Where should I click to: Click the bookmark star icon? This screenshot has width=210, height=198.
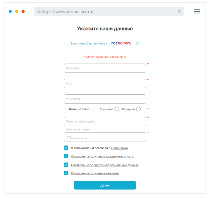(179, 11)
